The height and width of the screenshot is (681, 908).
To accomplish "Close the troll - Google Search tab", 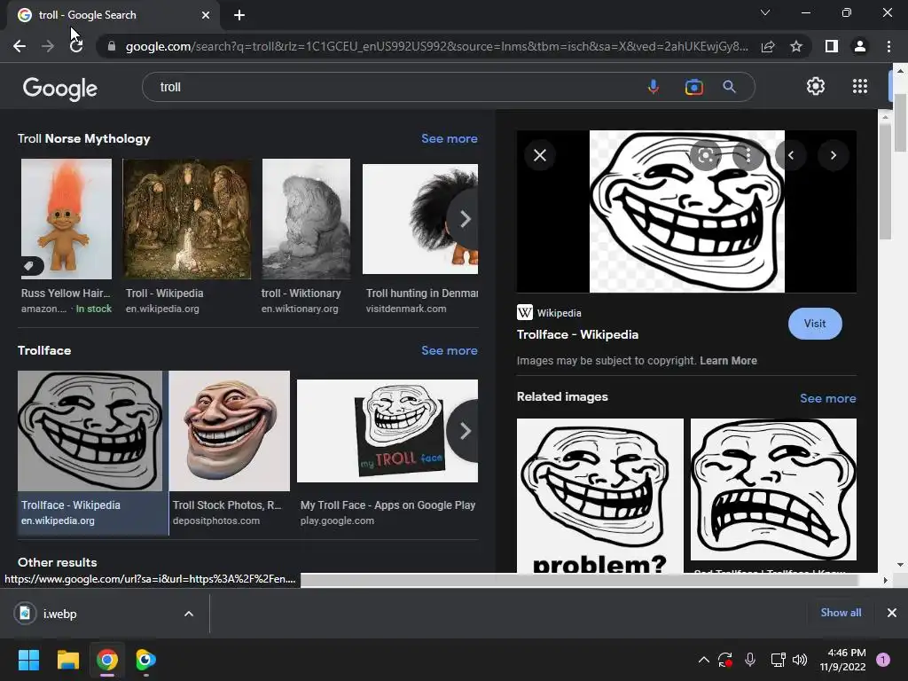I will click(x=206, y=15).
